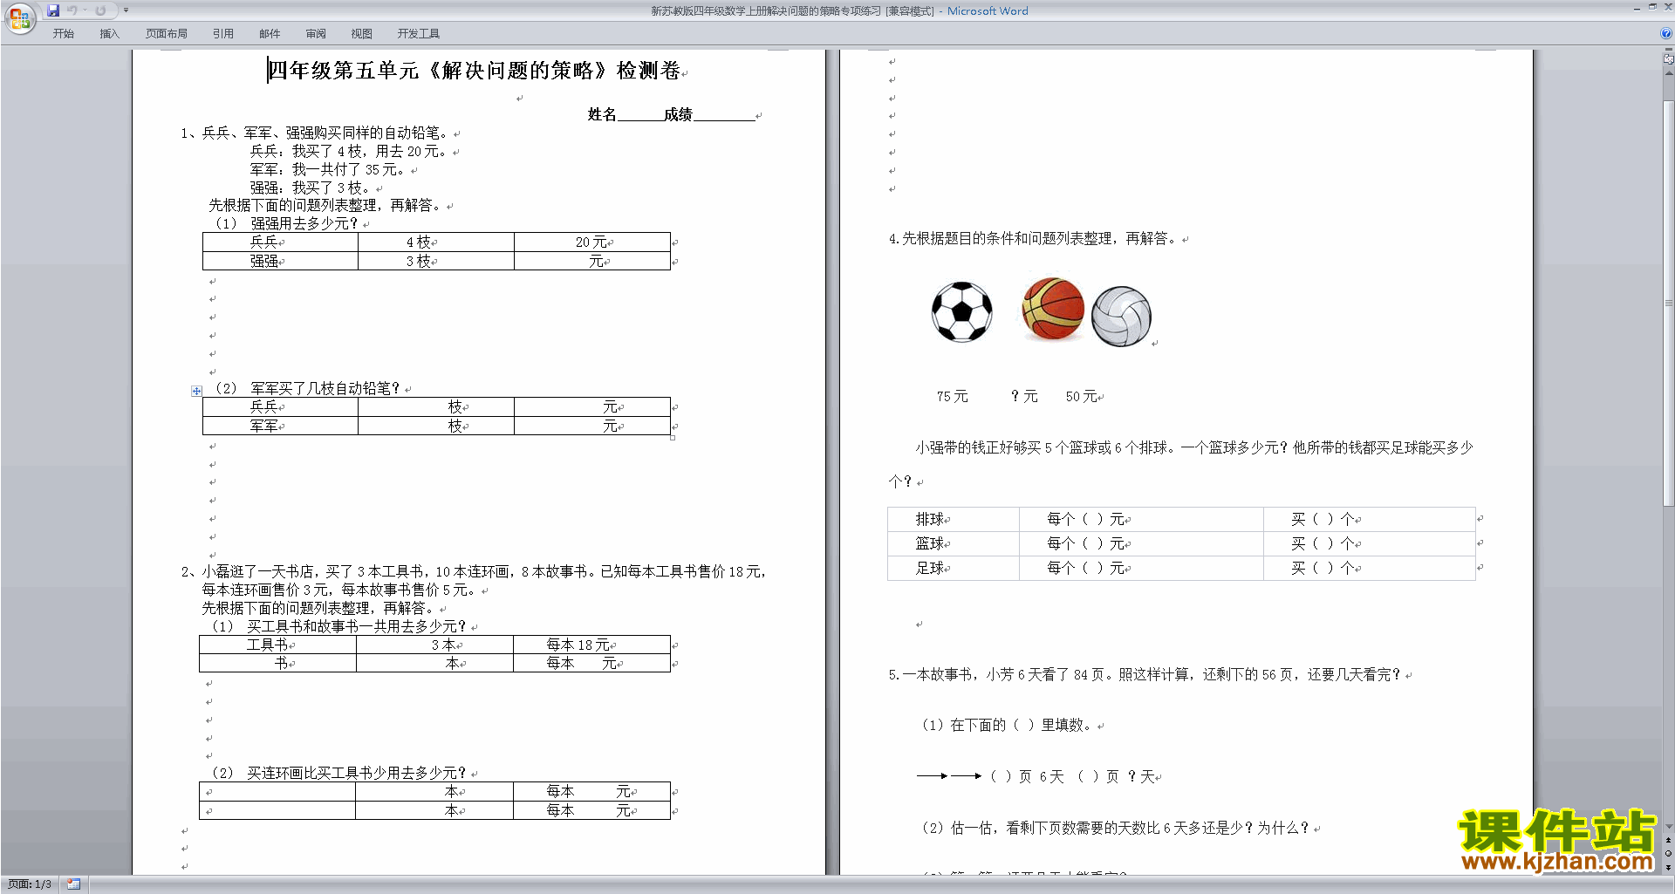Viewport: 1675px width, 894px height.
Task: Open the 审阅 ribbon tab
Action: point(316,33)
